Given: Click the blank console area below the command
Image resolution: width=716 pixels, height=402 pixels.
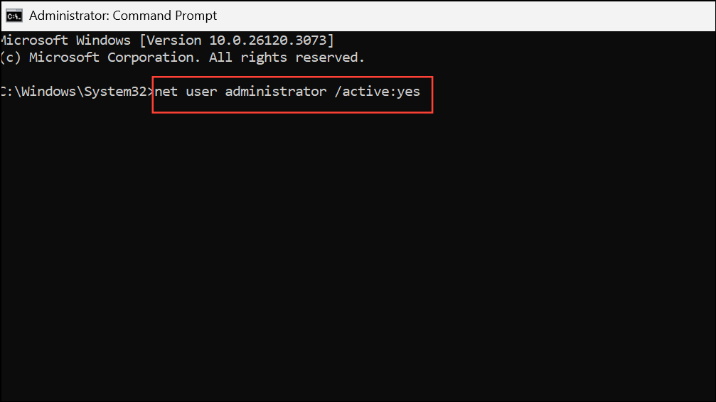Looking at the screenshot, I should click(x=358, y=256).
